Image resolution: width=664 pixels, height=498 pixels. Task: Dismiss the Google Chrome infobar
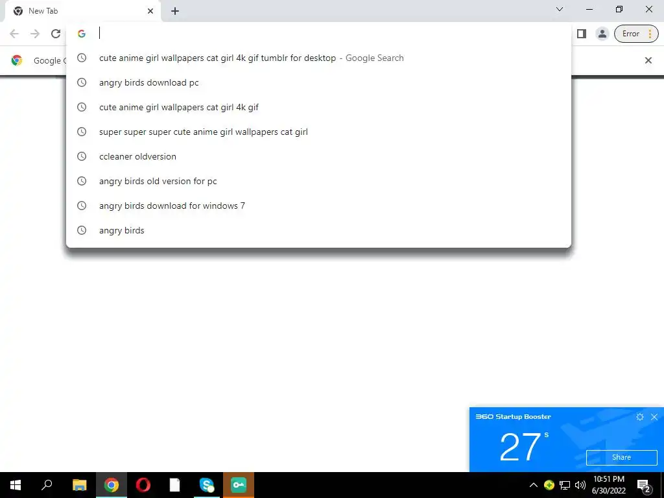point(648,60)
